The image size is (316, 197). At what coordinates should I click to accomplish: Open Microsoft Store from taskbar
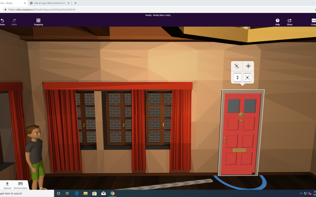[x=94, y=193]
